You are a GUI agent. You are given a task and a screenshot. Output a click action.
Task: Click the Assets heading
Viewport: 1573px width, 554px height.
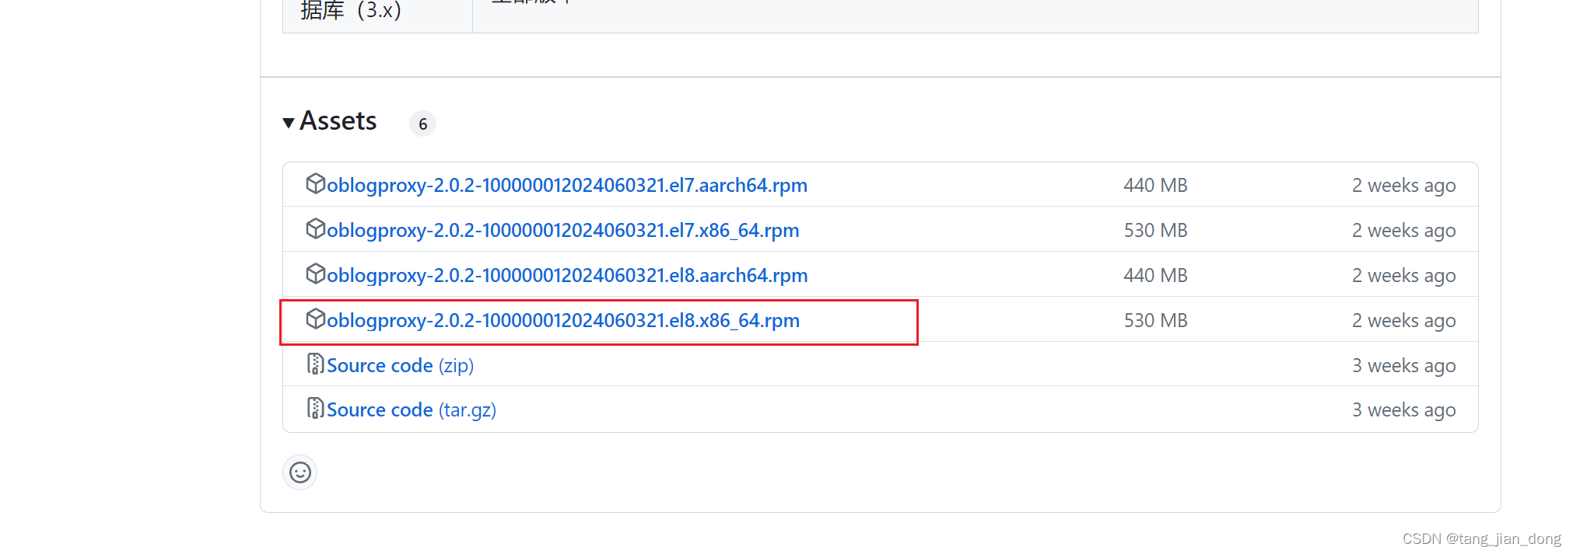338,121
